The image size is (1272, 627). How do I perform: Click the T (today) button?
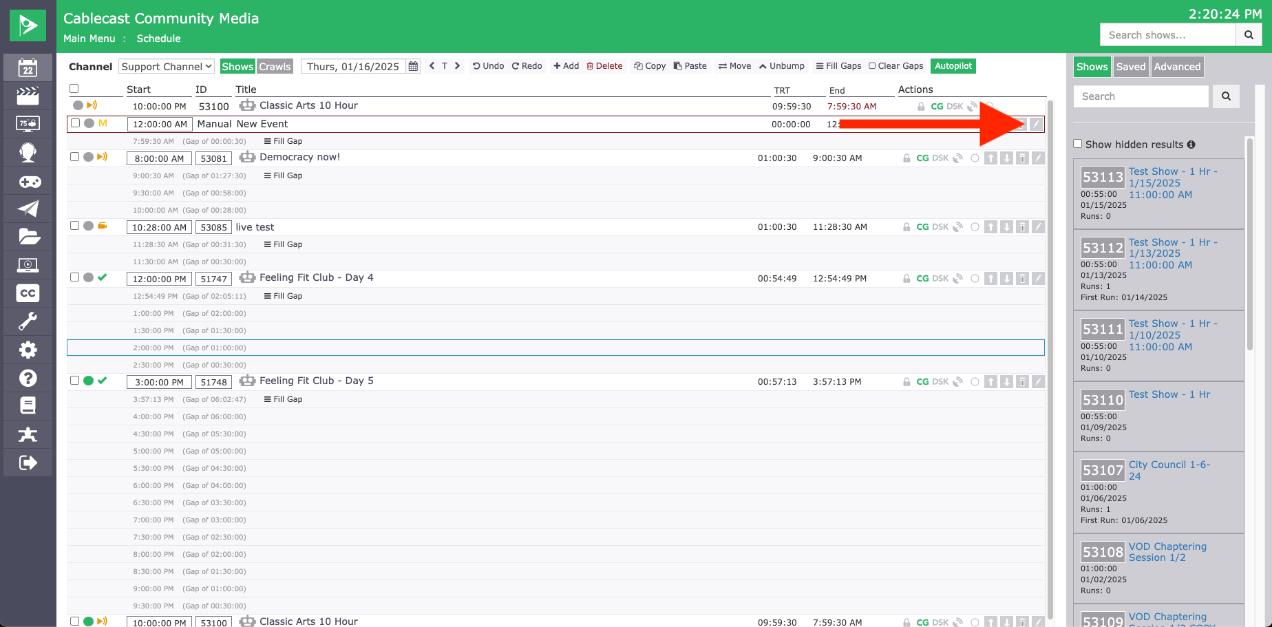(x=445, y=66)
